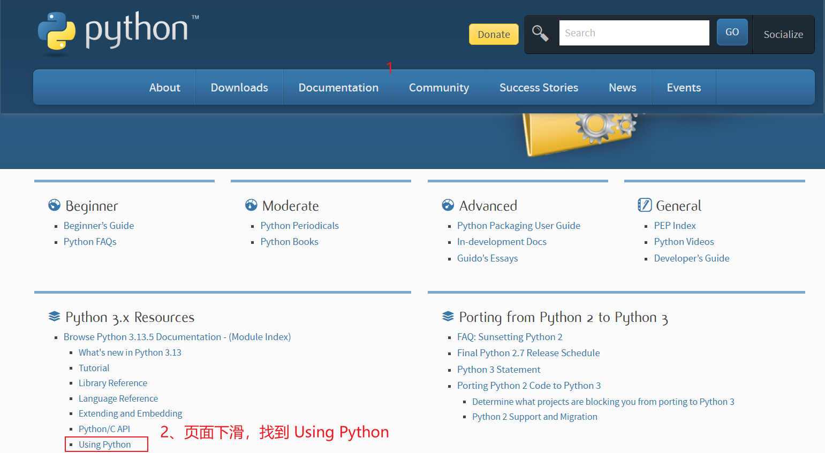Follow the PEP Index link
The width and height of the screenshot is (825, 453).
(675, 226)
